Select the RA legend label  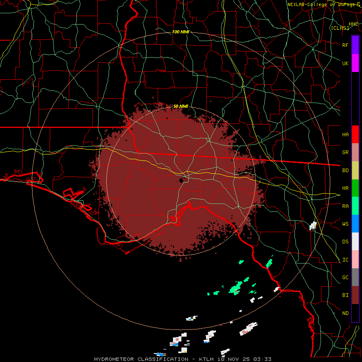[x=345, y=206]
